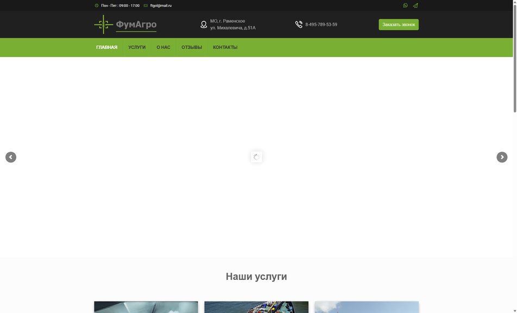Click the Заказать звонок button
Viewport: 517px width, 313px height.
pos(399,25)
